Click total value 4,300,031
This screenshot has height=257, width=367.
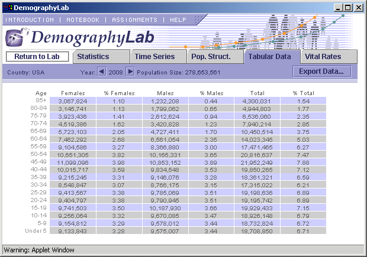[256, 102]
